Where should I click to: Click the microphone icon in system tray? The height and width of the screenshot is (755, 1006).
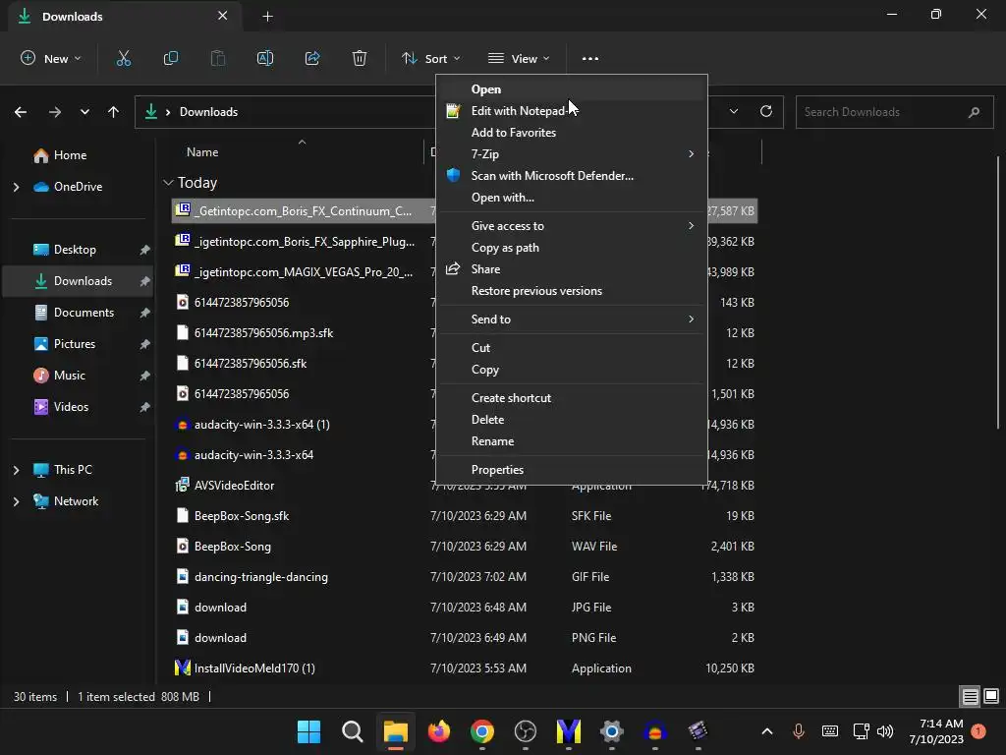coord(798,731)
